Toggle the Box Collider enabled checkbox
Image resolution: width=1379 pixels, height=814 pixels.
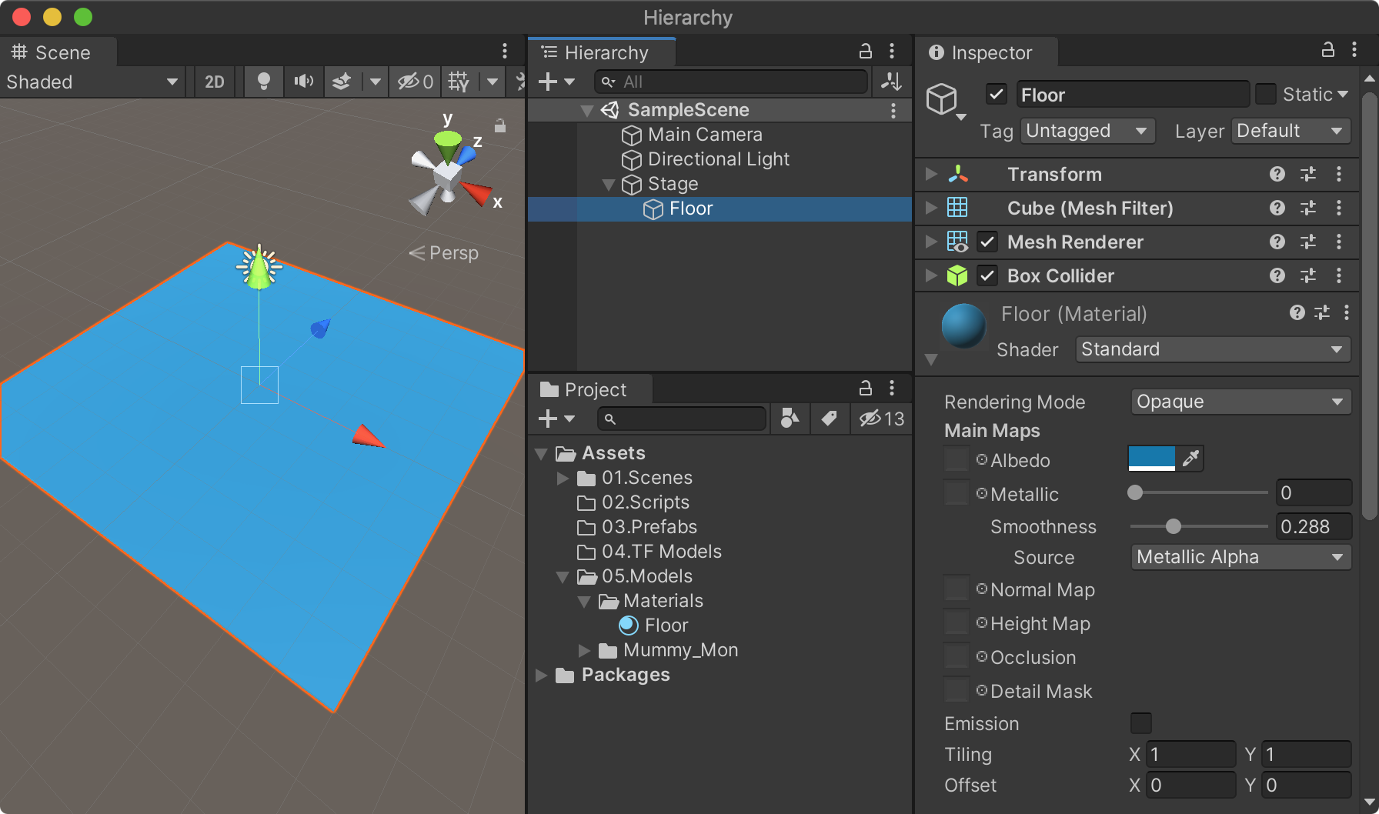pos(987,275)
